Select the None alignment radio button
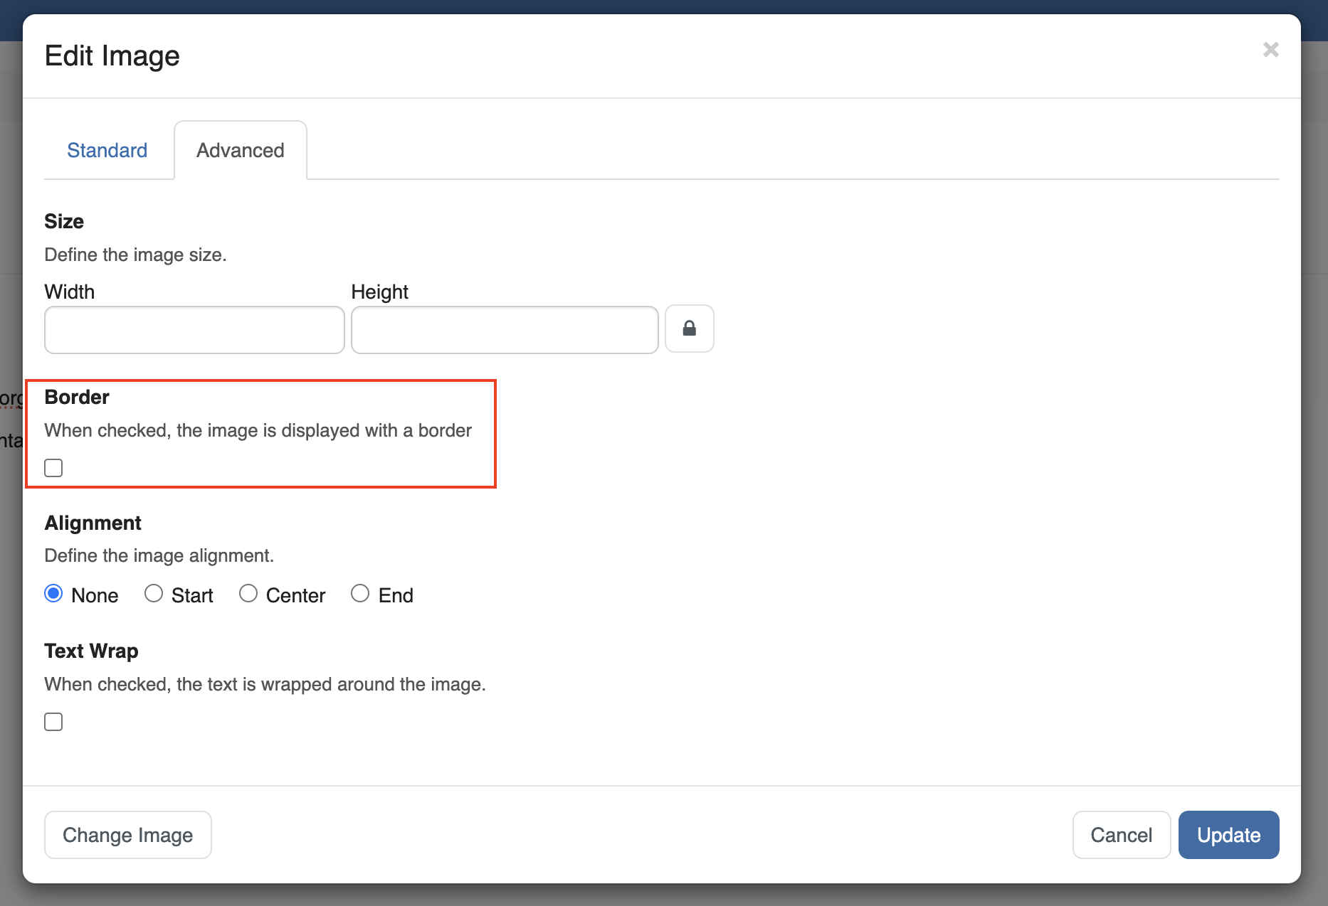Viewport: 1328px width, 906px height. coord(53,594)
